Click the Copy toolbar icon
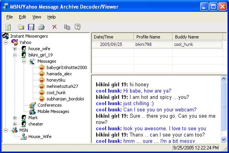 click(67, 27)
